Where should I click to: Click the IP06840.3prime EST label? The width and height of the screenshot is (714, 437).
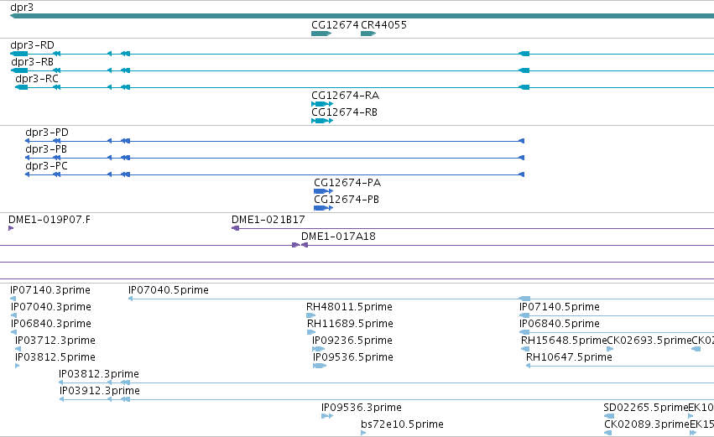tap(51, 324)
